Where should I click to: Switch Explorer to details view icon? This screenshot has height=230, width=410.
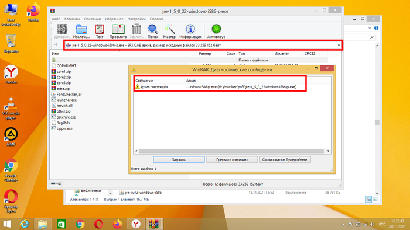click(368, 200)
